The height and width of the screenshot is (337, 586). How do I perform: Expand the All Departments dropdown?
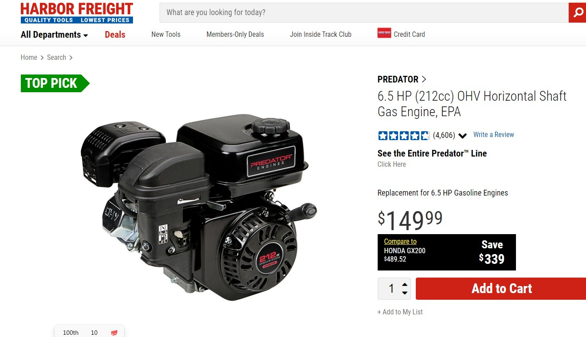point(55,35)
